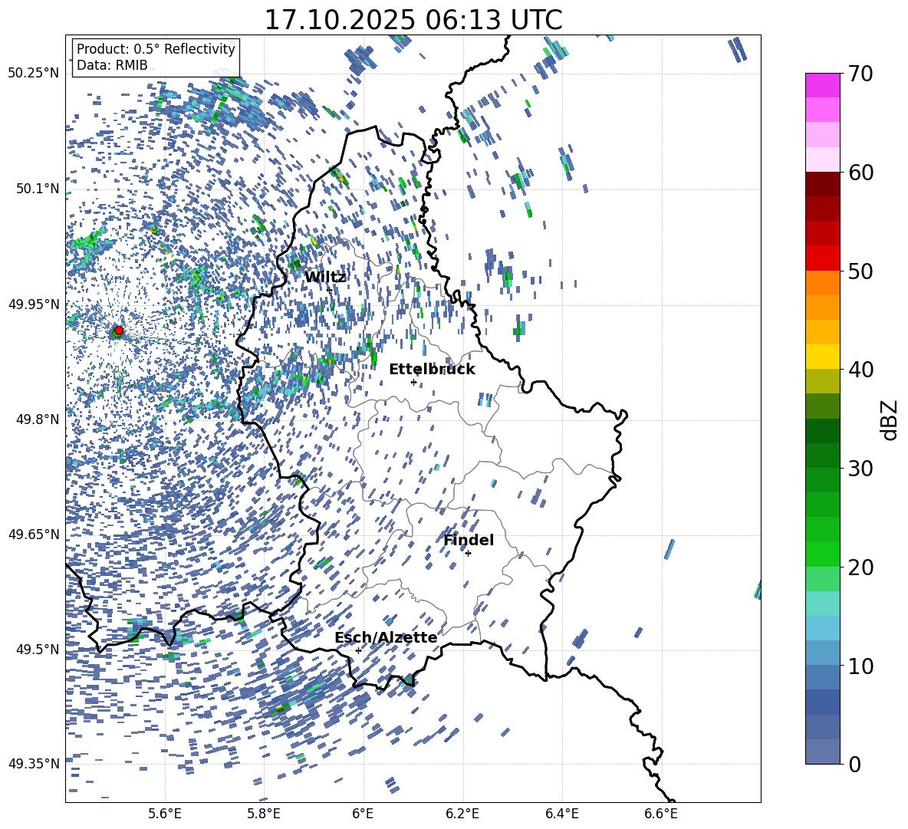
Task: Select the yellow swatch just above 40 dBZ
Action: click(823, 357)
